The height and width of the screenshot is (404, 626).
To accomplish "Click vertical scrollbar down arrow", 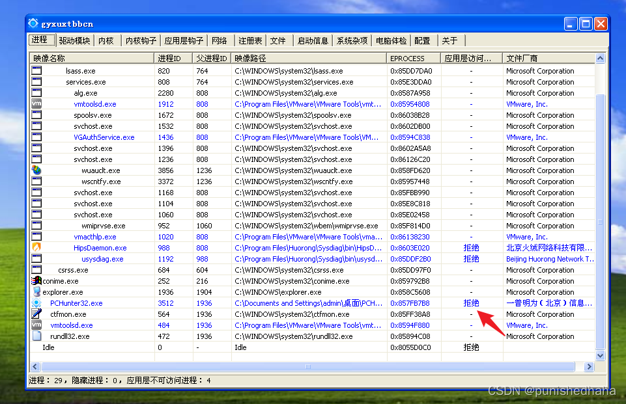I will pos(600,355).
